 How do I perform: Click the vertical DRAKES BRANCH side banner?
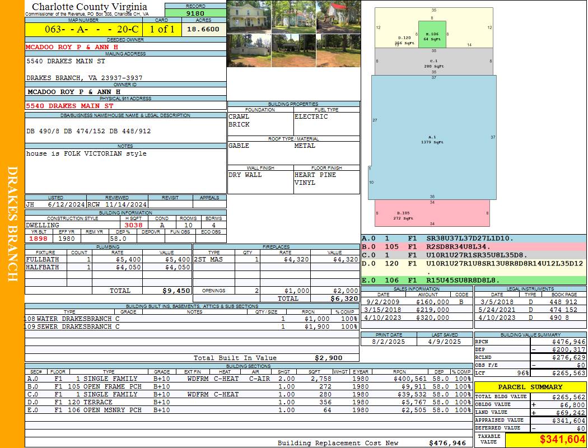pyautogui.click(x=12, y=224)
